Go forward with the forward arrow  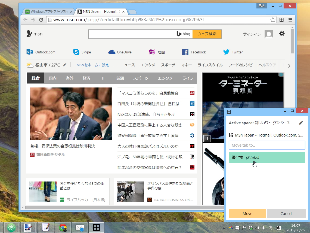coord(33,20)
